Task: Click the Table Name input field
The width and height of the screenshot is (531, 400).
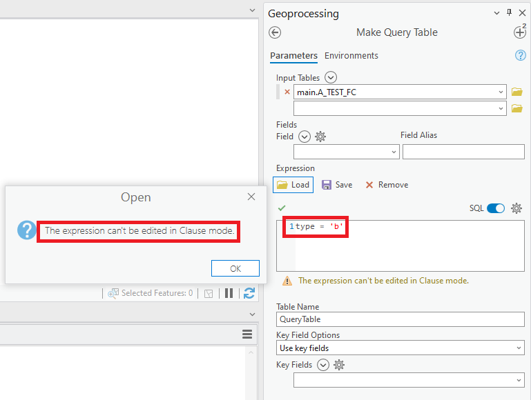Action: tap(400, 319)
